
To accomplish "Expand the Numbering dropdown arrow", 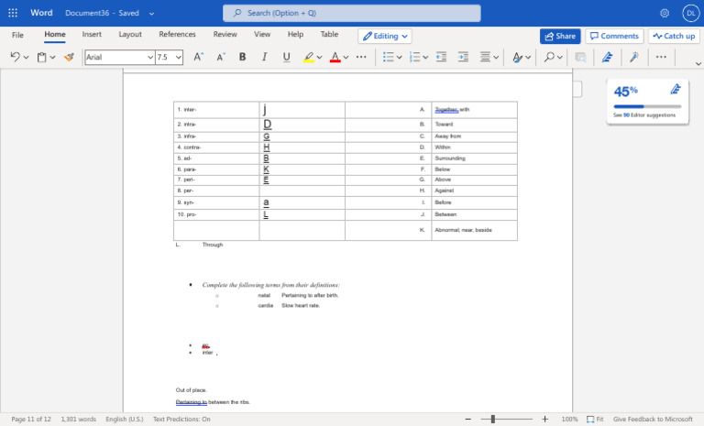I will coord(425,57).
